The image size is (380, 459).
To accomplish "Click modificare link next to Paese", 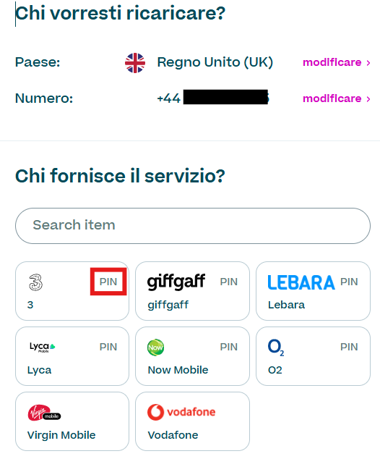I will click(x=332, y=62).
